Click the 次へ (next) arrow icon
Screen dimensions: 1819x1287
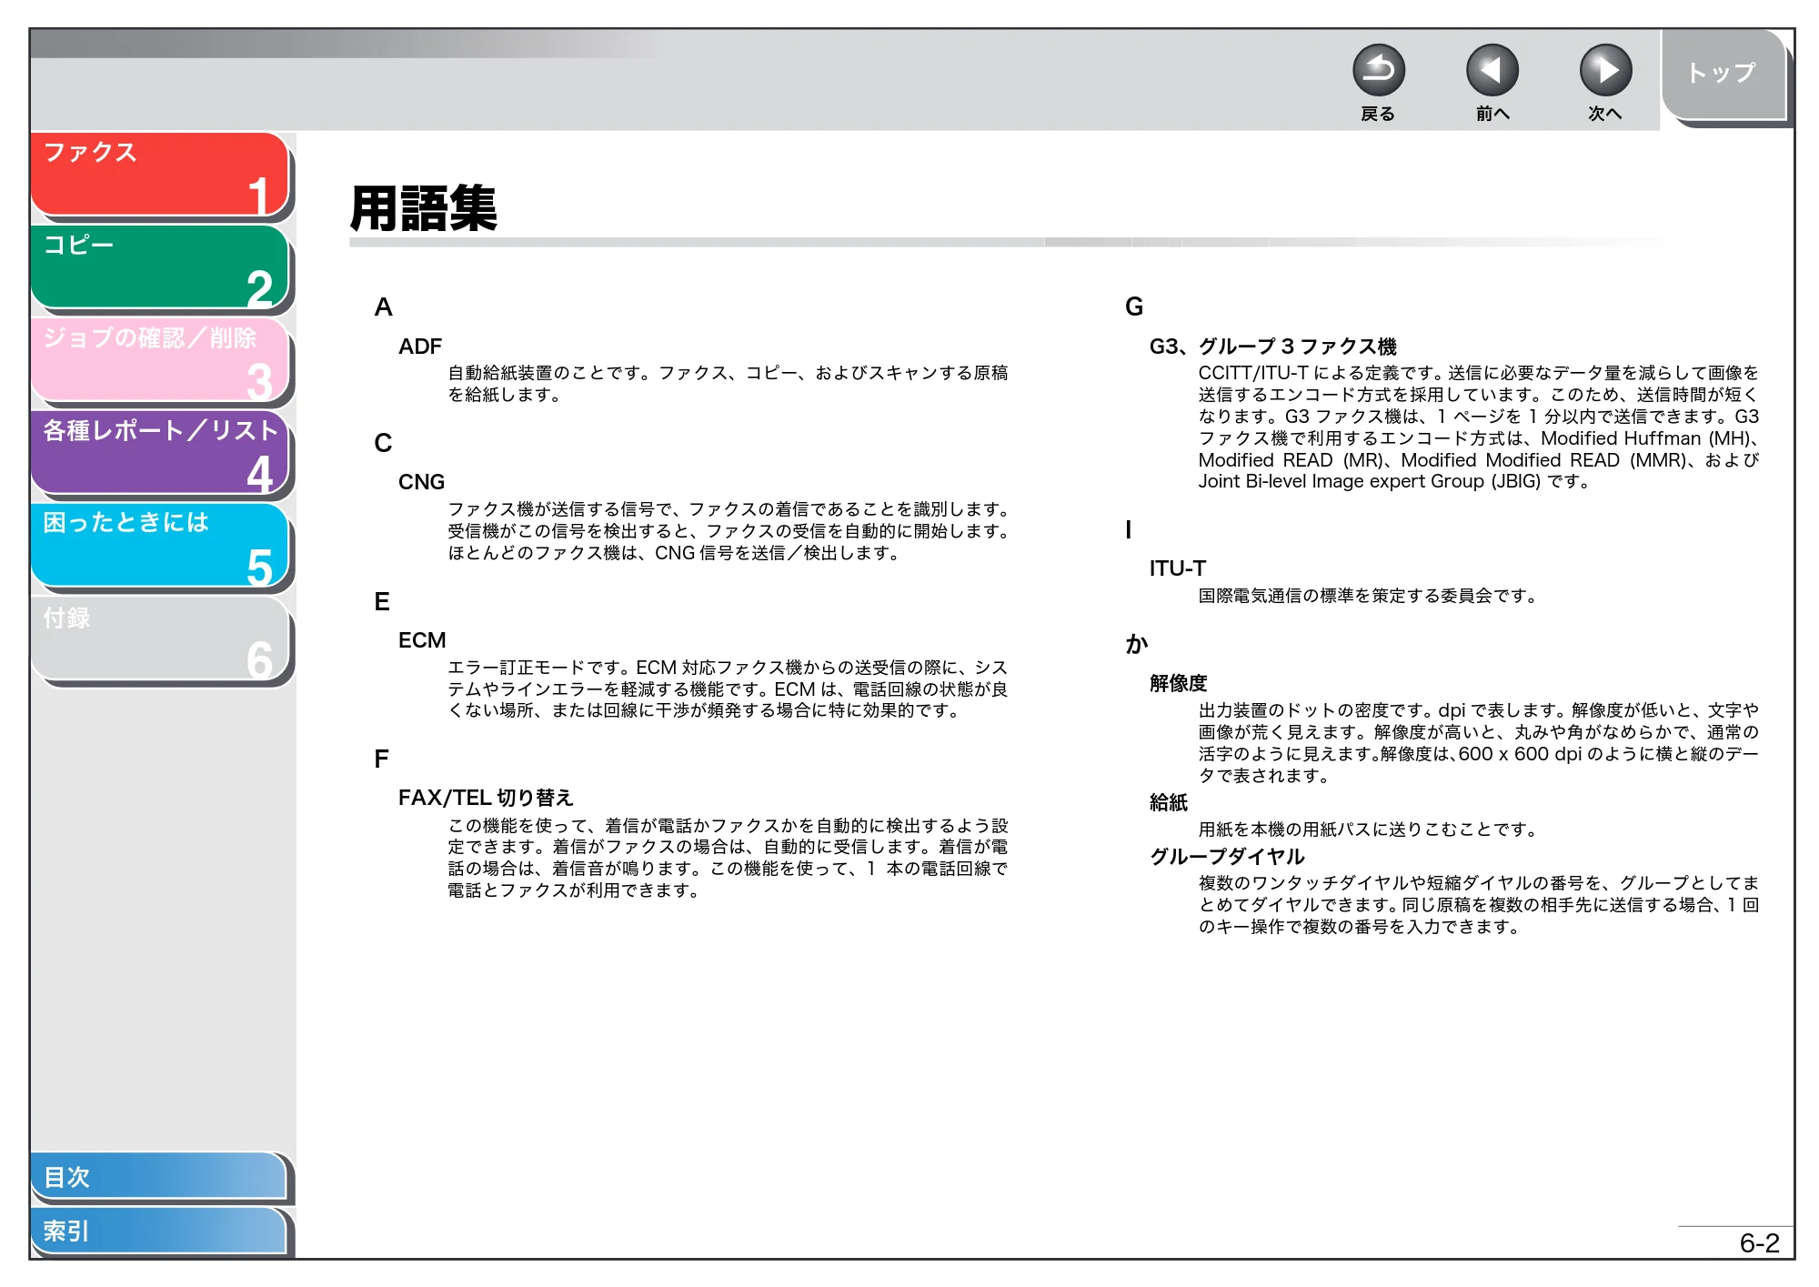point(1605,70)
